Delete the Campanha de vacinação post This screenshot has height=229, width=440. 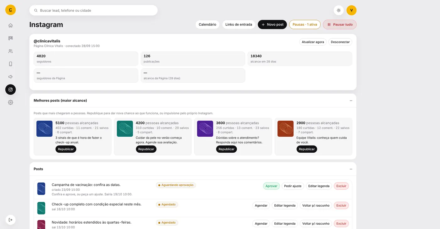341,186
